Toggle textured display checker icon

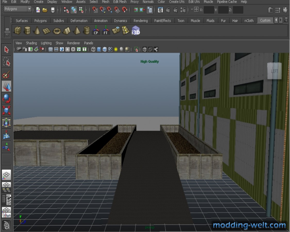[x=110, y=49]
